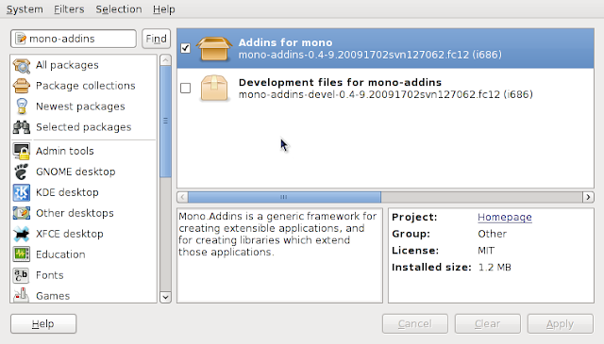Select the Newest packages label
This screenshot has width=604, height=344.
80,106
